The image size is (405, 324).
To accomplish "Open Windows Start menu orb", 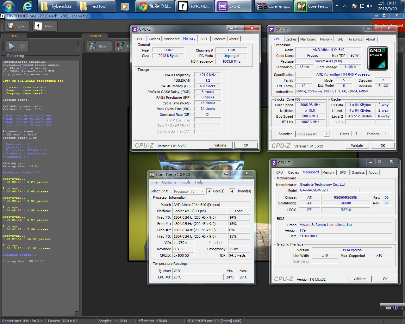I will point(8,6).
